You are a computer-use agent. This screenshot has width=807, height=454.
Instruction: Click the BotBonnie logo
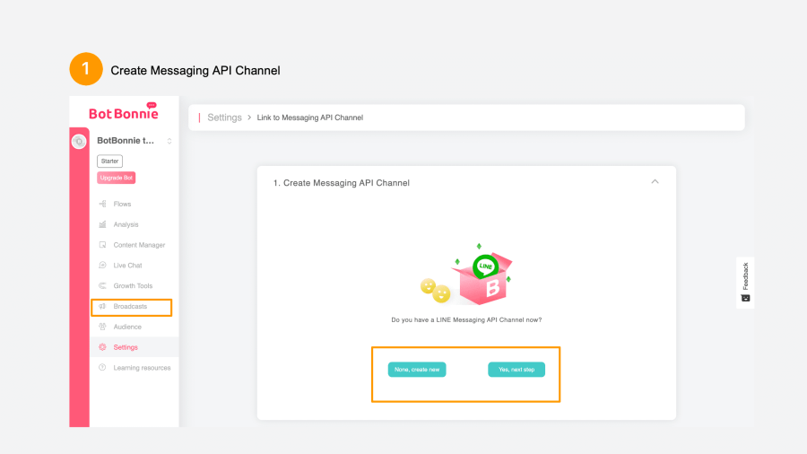tap(124, 113)
